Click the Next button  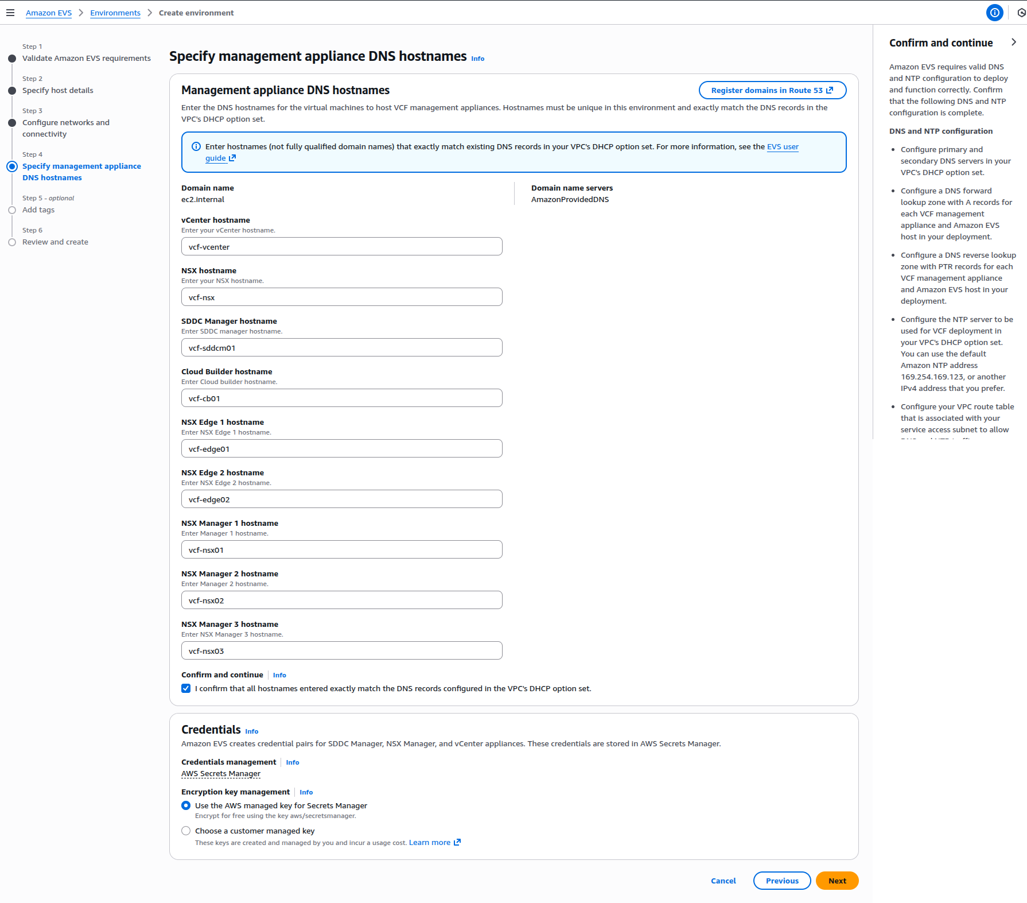click(837, 880)
